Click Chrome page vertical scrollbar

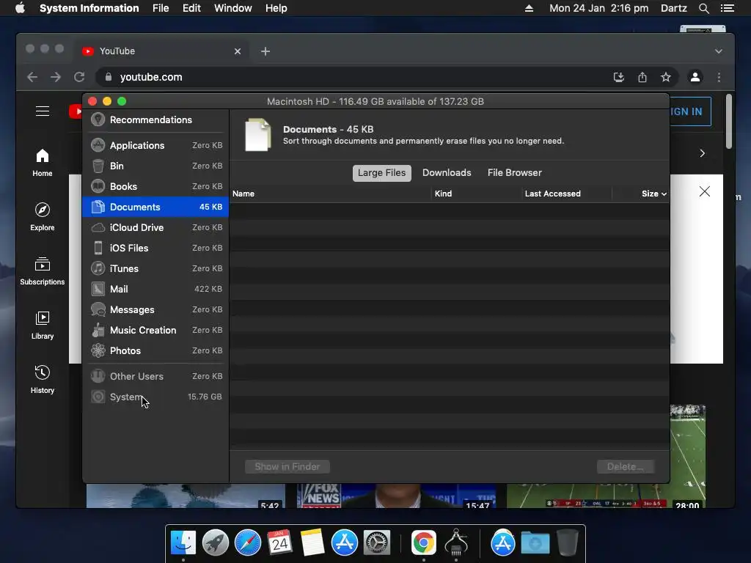point(729,122)
